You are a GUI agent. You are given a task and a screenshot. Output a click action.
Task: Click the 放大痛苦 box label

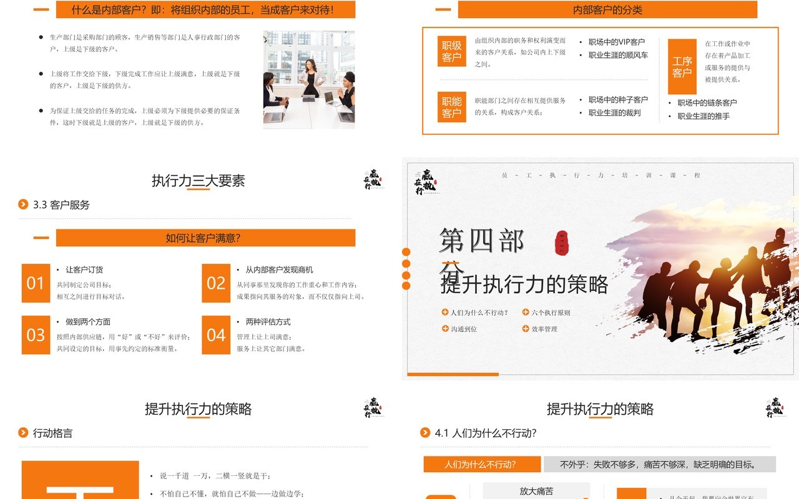tap(536, 491)
